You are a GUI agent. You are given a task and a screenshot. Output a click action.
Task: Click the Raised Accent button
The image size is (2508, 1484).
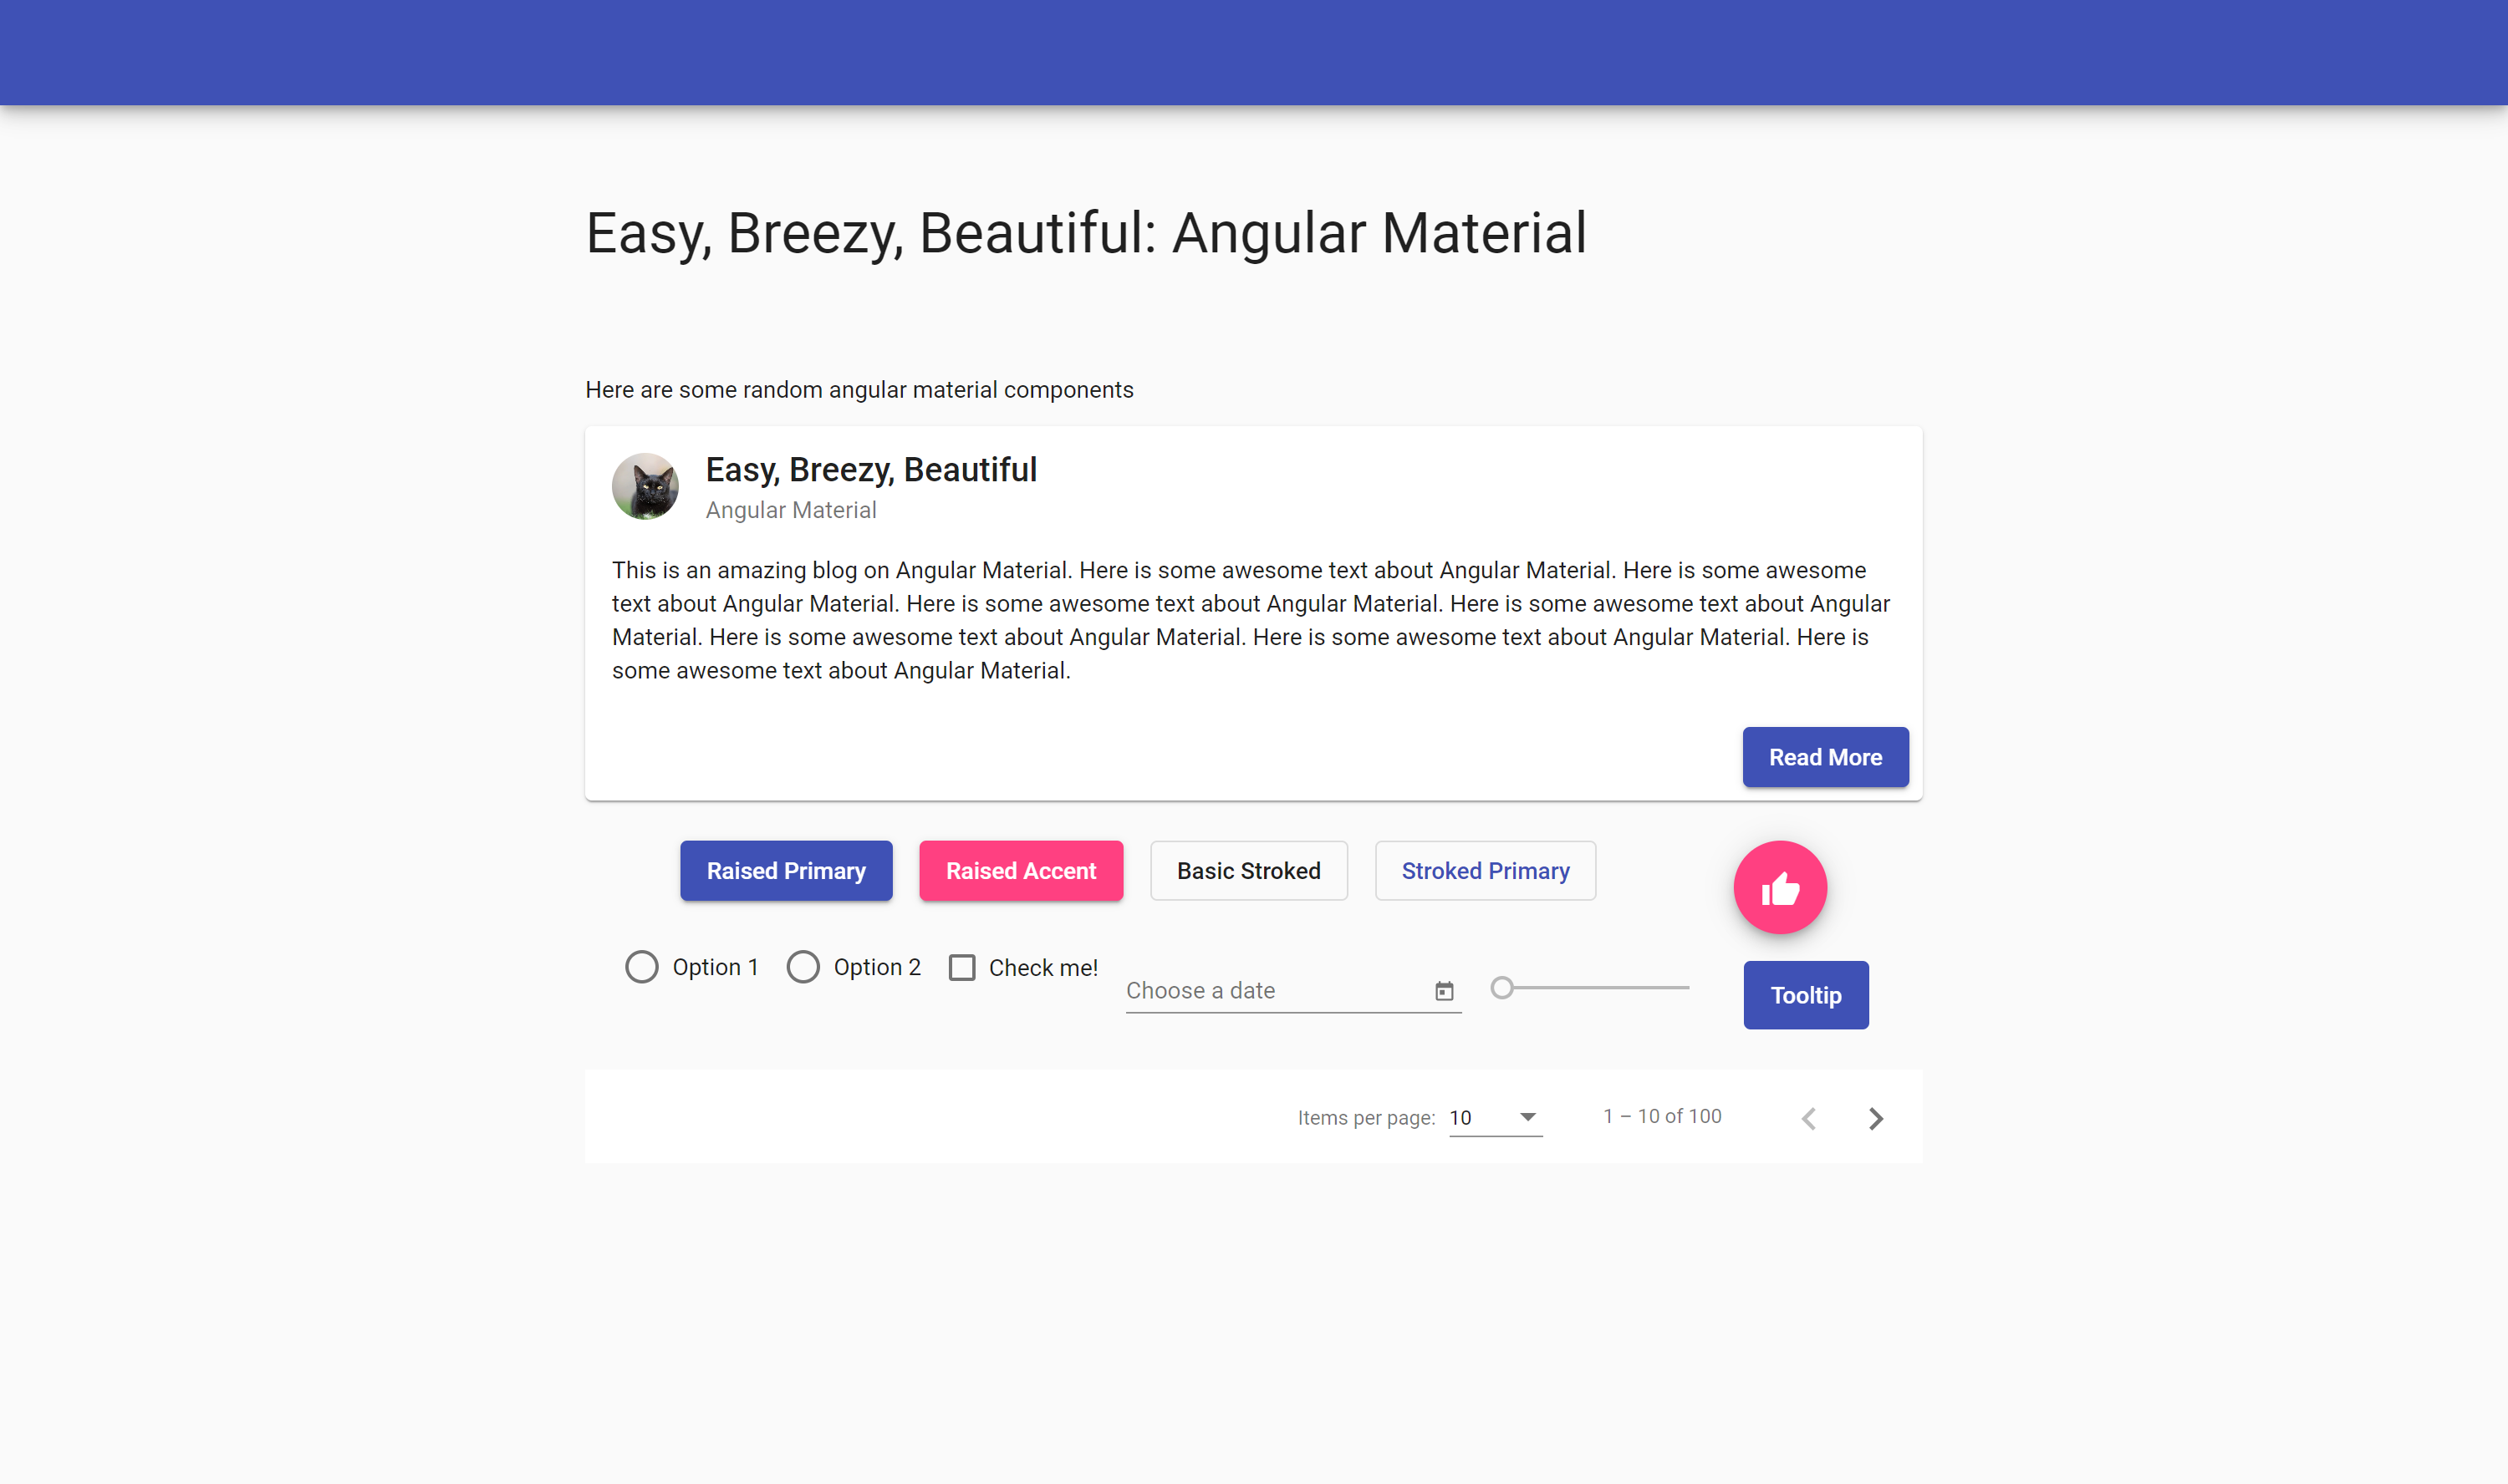click(1020, 869)
